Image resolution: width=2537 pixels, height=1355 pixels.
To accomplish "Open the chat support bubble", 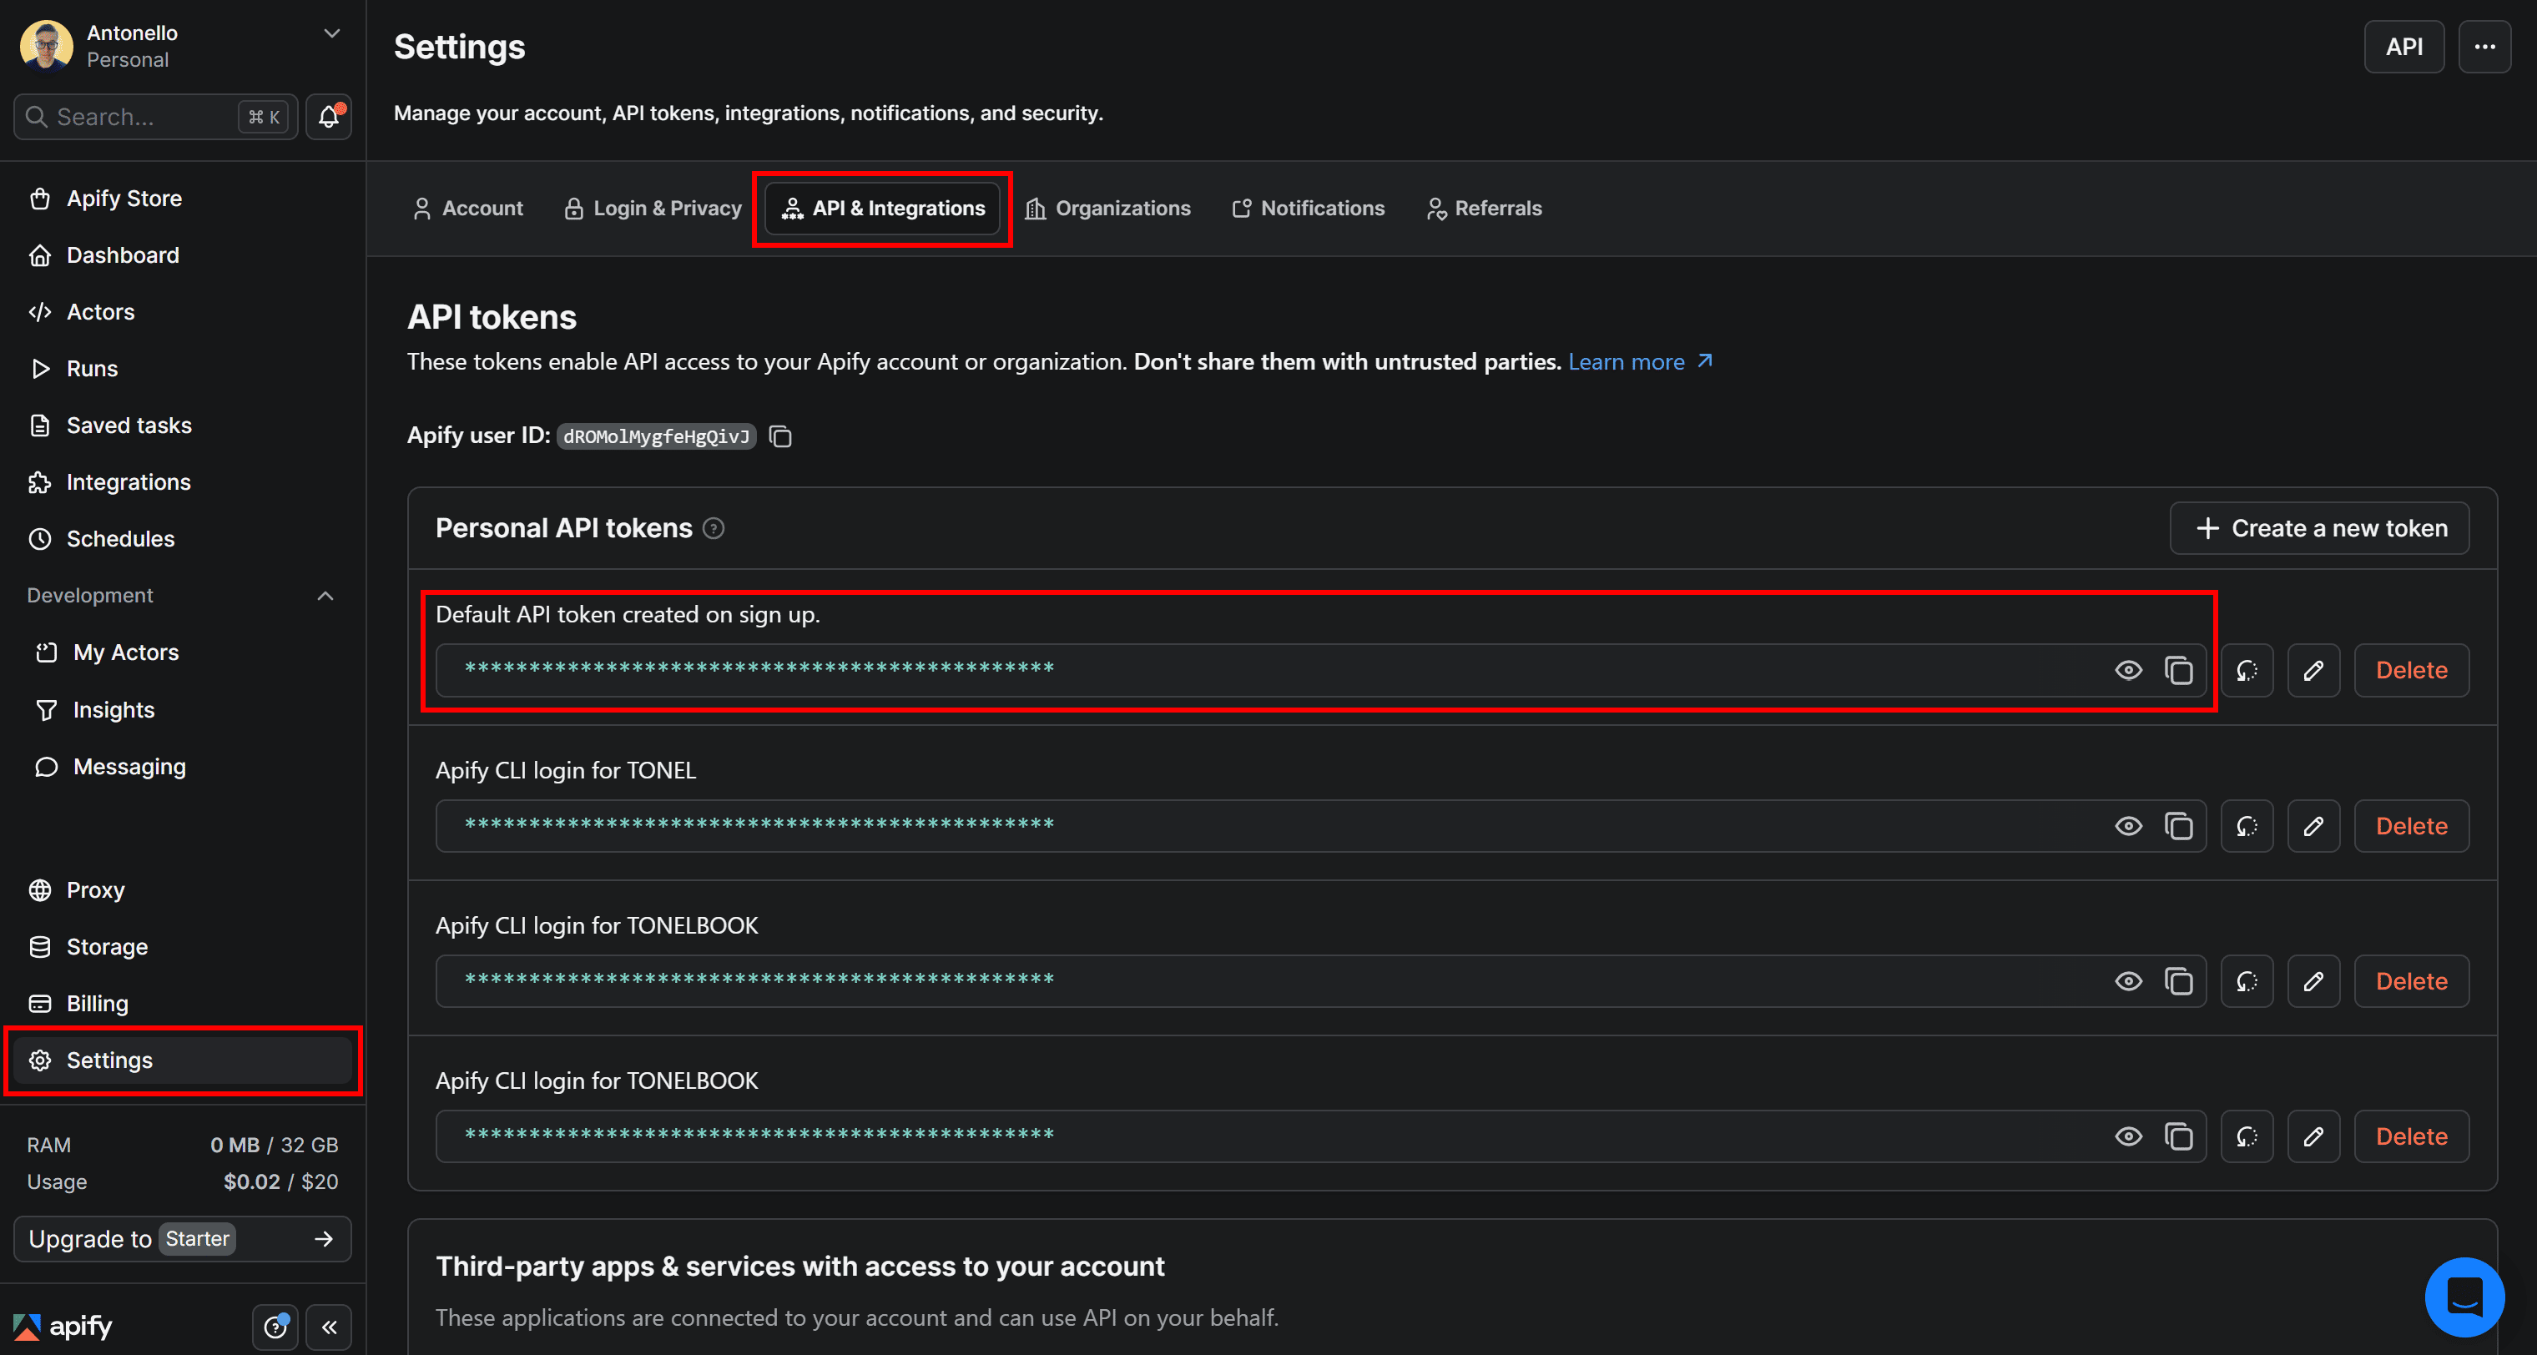I will coord(2464,1297).
